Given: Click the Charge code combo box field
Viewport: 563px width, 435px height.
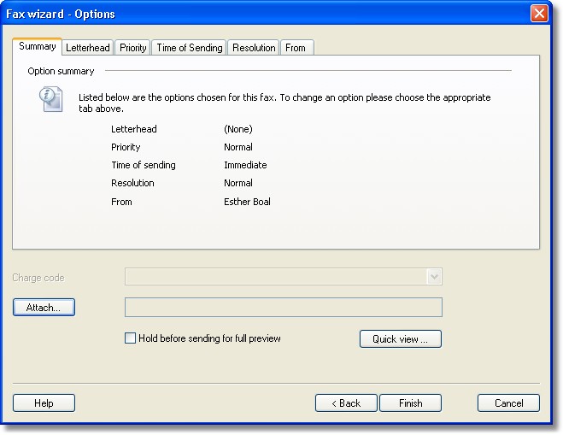Looking at the screenshot, I should (284, 277).
